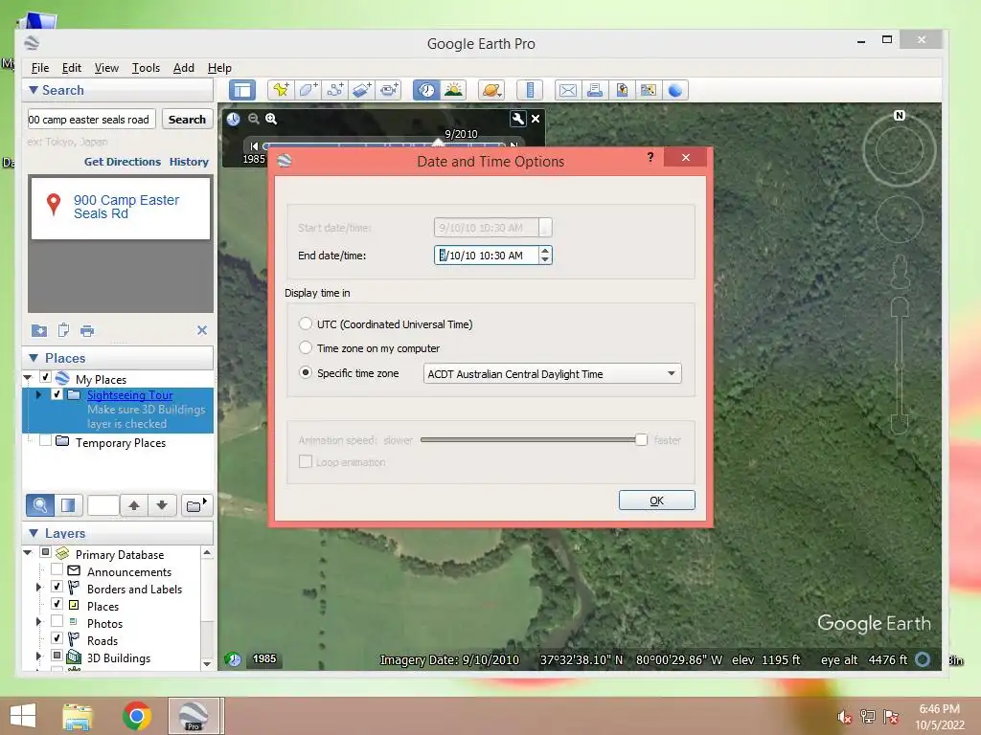
Task: Open time slider options wrench icon
Action: pos(518,119)
